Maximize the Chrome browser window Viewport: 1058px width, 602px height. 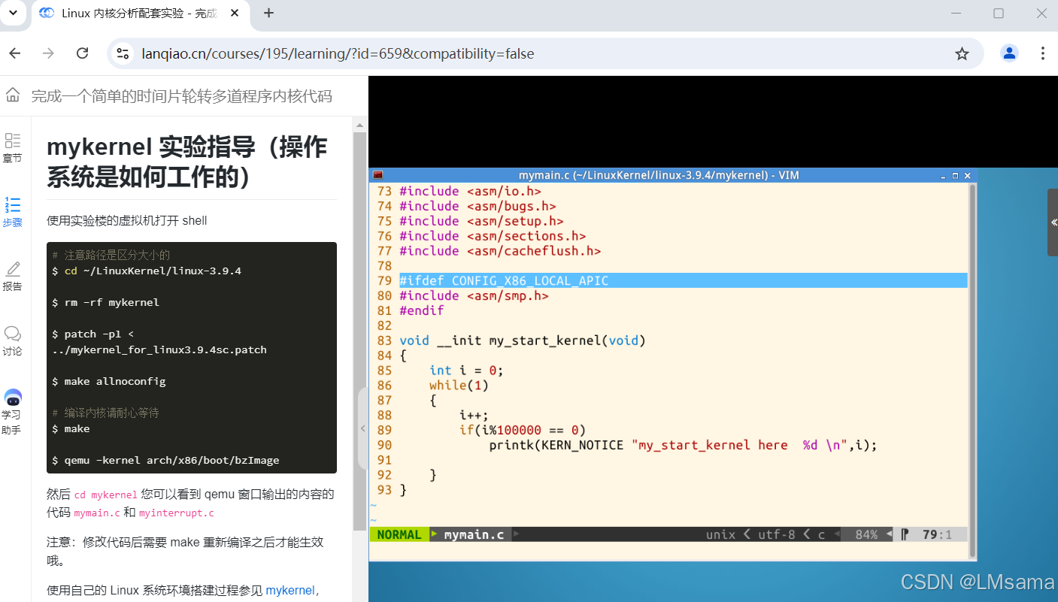point(999,13)
